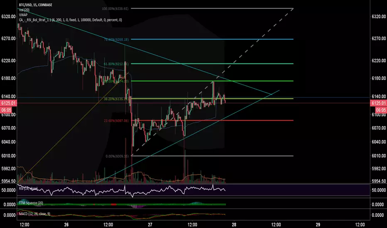Click 6180.00 on the right price axis
The image size is (387, 228).
379,78
